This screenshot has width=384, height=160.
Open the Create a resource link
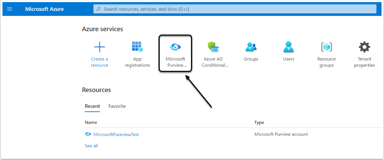coord(99,62)
